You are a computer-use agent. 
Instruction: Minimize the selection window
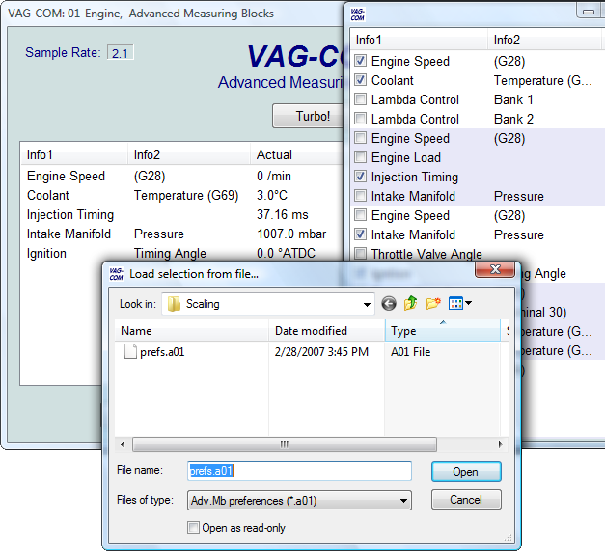(589, 12)
